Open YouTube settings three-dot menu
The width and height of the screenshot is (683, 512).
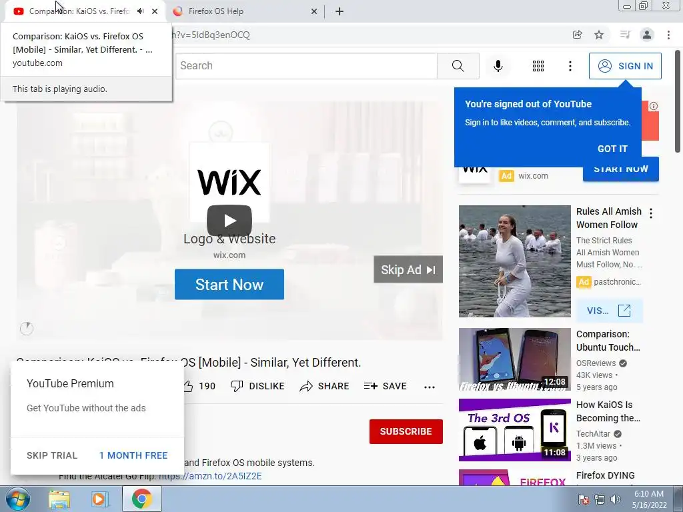570,66
